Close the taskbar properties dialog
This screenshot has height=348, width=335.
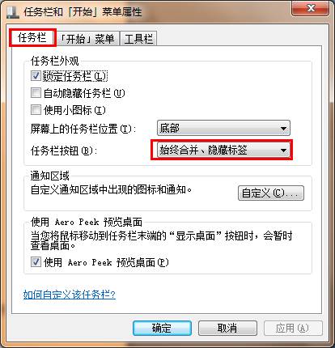[x=311, y=9]
